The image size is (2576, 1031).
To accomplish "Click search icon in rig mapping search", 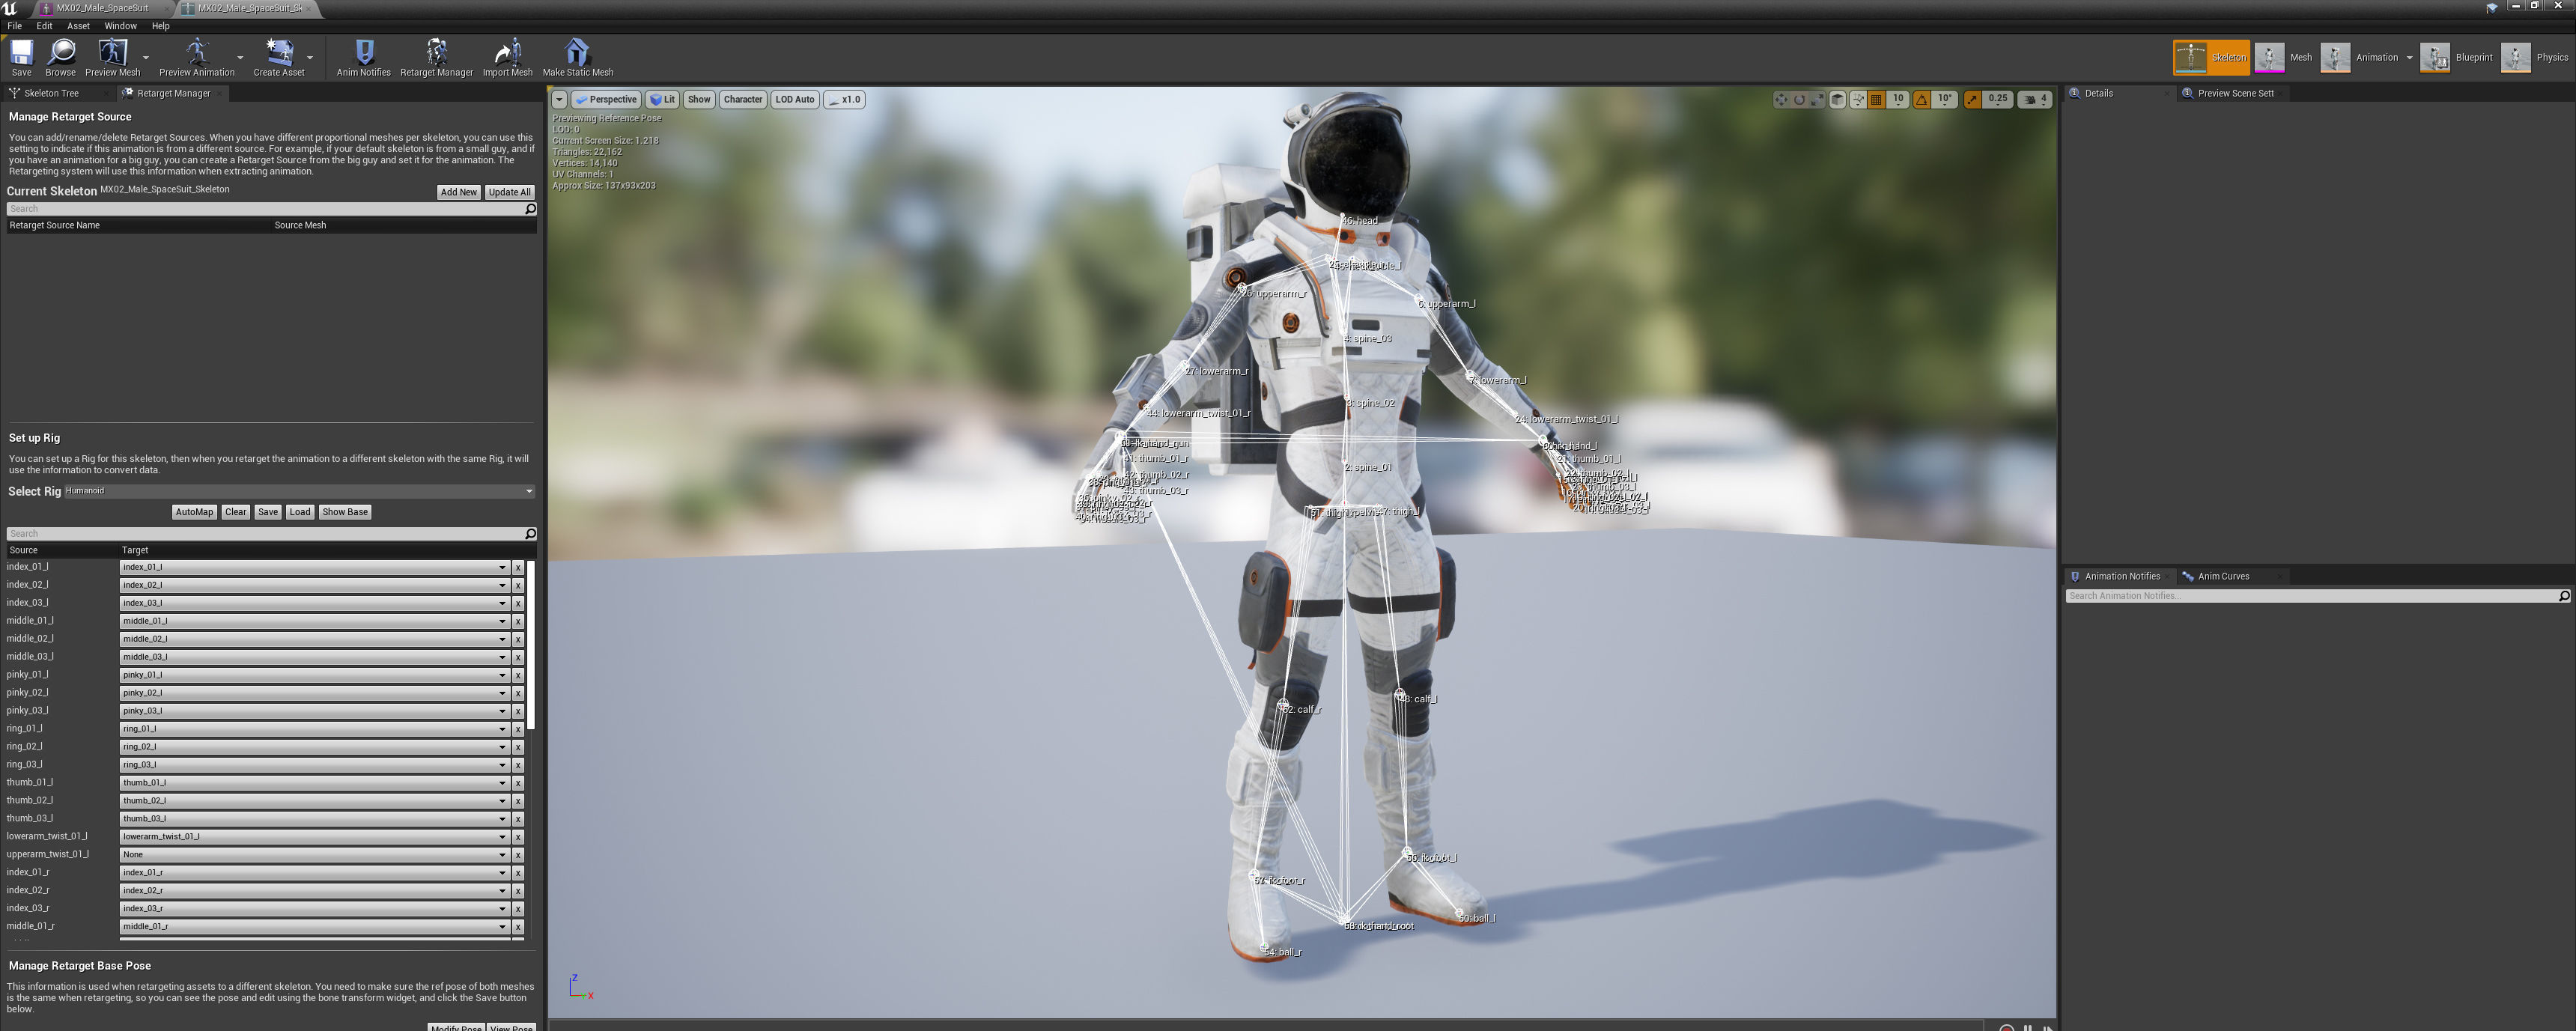I will pos(530,534).
